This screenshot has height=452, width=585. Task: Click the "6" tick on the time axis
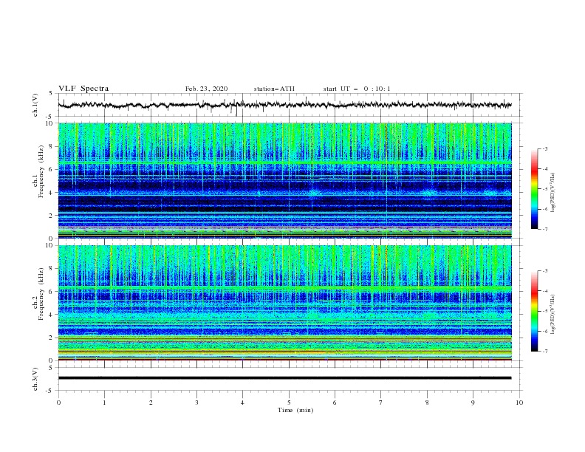tap(335, 403)
